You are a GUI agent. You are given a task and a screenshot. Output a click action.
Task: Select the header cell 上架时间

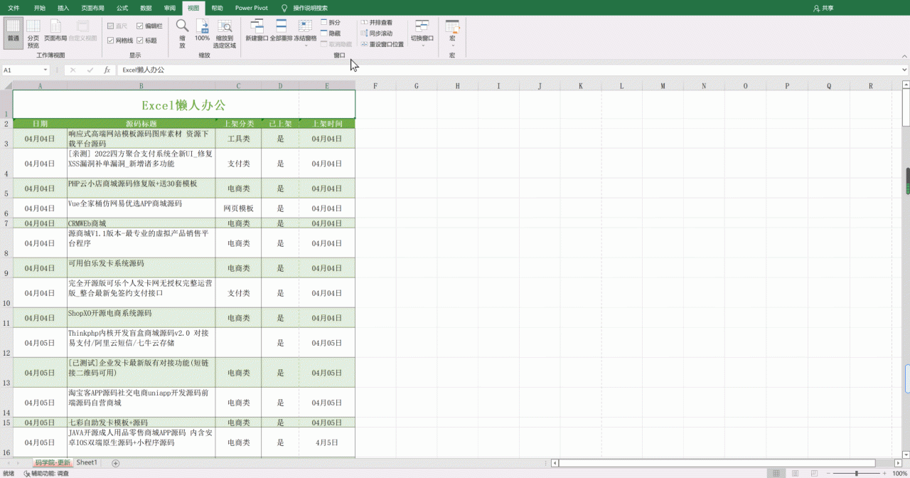point(327,124)
